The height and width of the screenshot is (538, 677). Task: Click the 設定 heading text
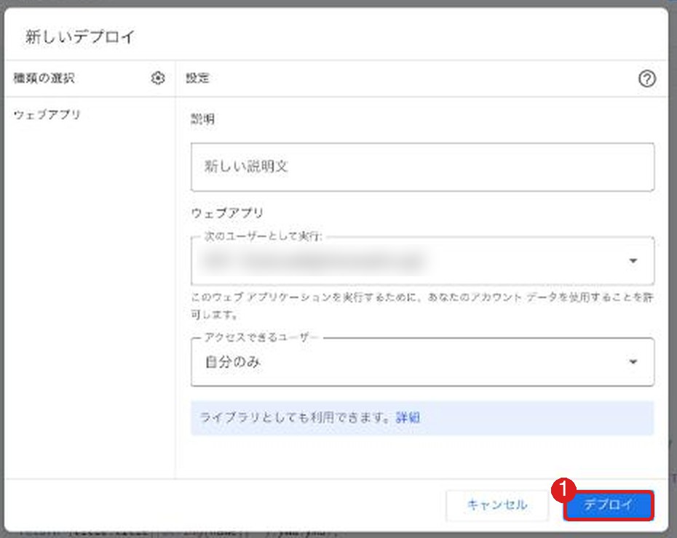coord(197,78)
